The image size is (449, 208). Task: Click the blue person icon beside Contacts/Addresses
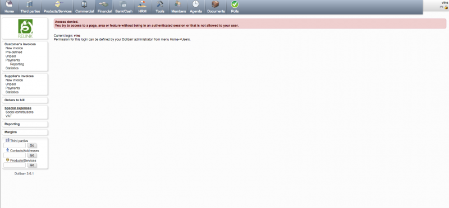[7, 150]
